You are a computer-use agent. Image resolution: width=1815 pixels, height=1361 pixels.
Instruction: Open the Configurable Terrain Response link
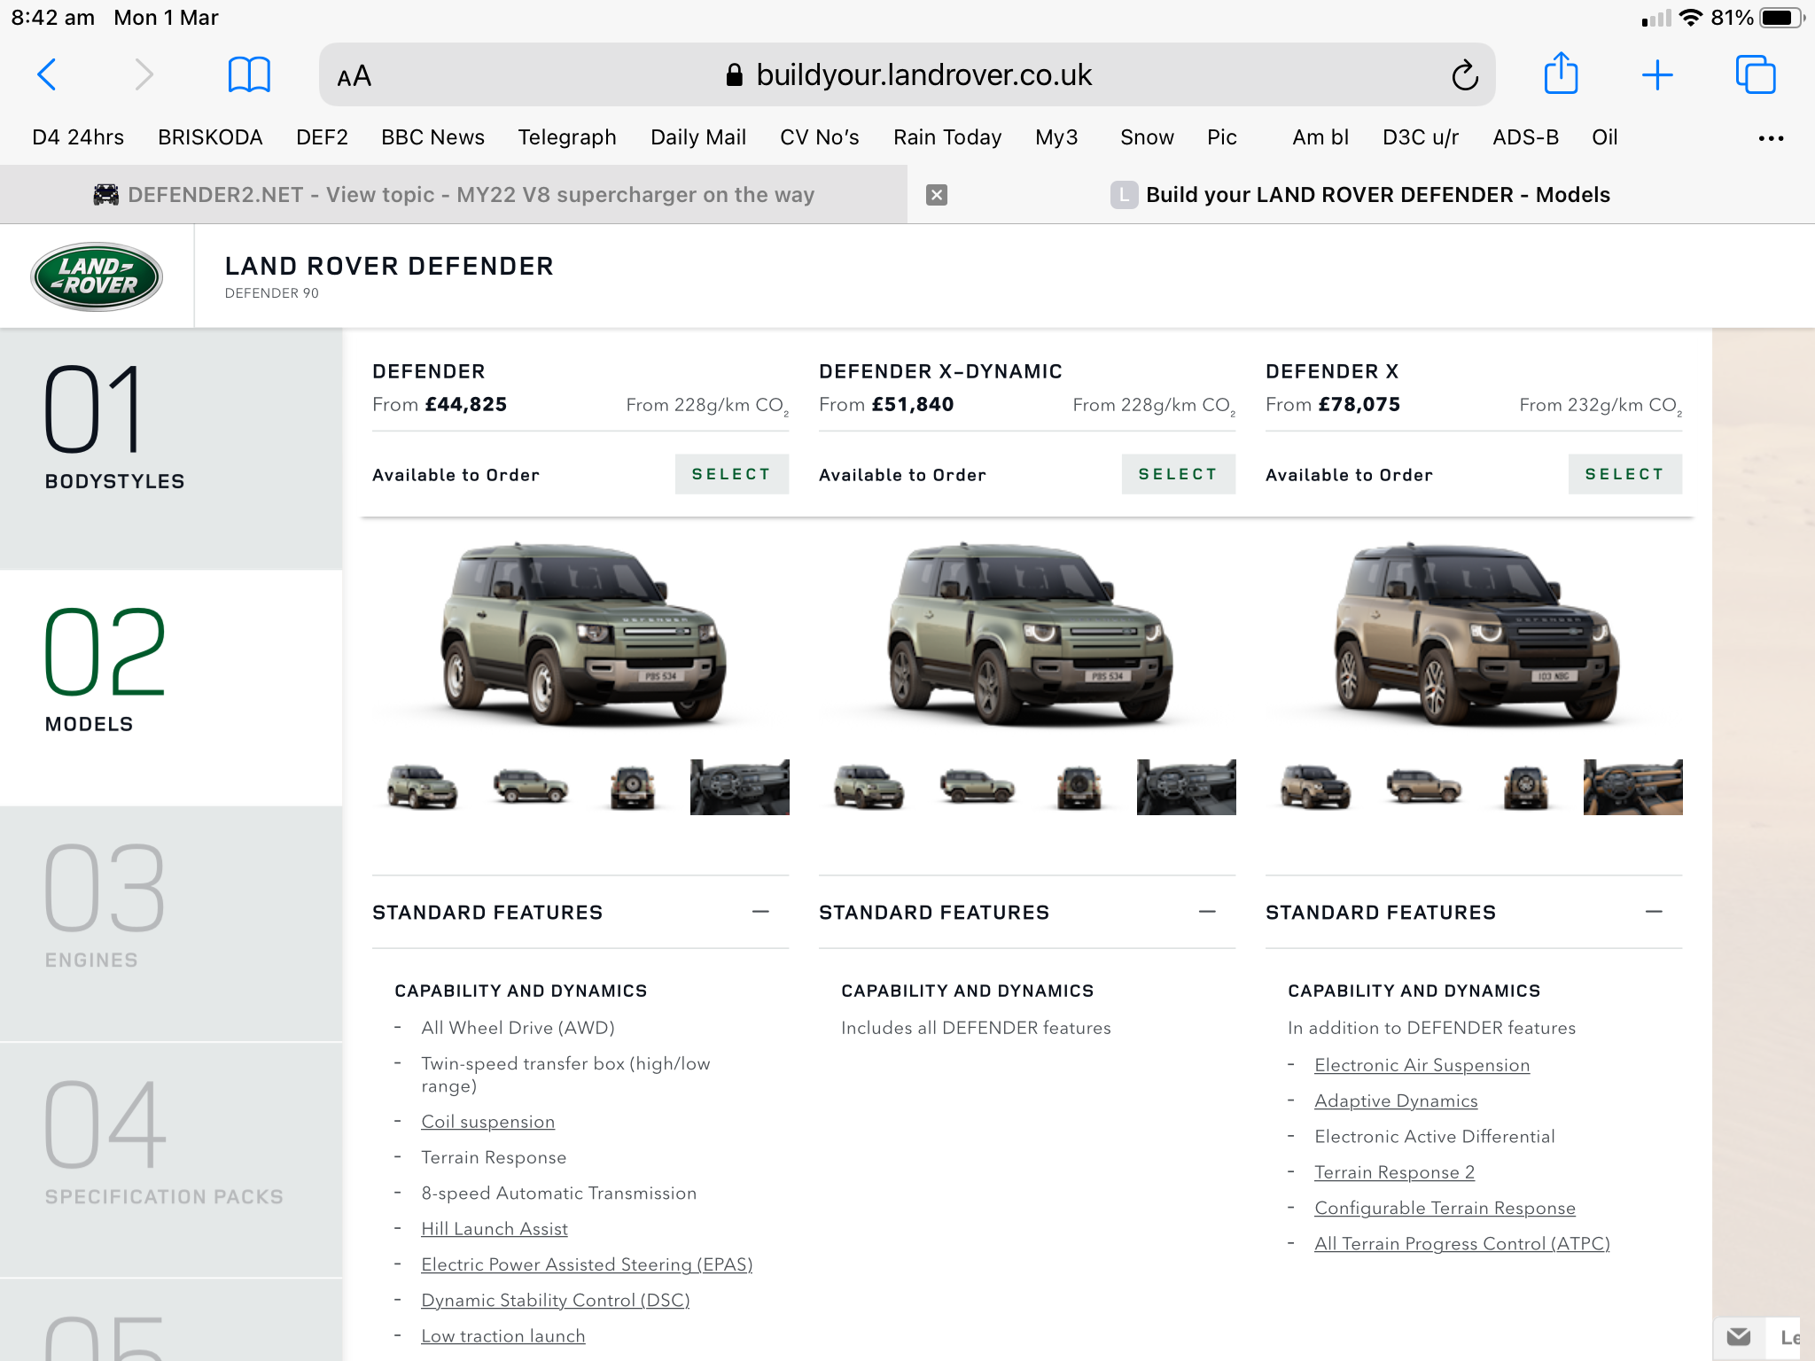click(1445, 1208)
